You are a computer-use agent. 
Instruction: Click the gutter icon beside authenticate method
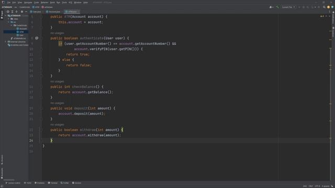tap(37, 38)
